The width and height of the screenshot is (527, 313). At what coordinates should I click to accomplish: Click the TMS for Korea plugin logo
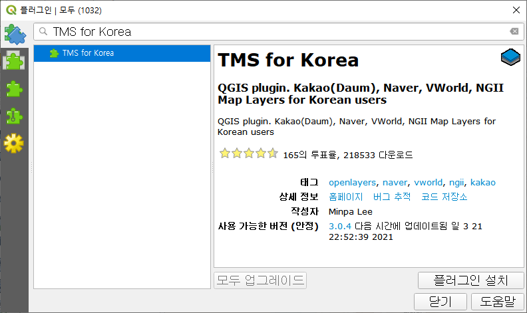[510, 56]
